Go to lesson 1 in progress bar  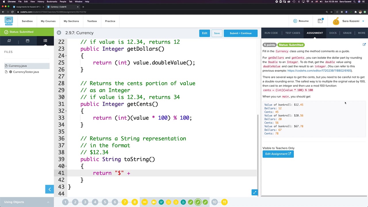pos(65,202)
